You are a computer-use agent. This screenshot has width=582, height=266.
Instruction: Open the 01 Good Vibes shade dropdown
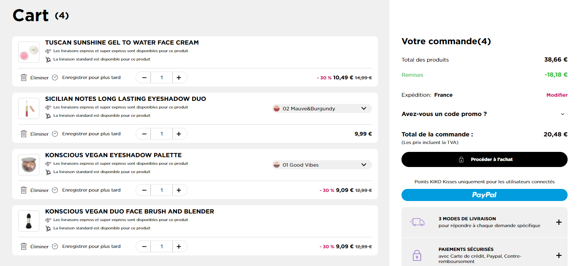click(x=322, y=165)
